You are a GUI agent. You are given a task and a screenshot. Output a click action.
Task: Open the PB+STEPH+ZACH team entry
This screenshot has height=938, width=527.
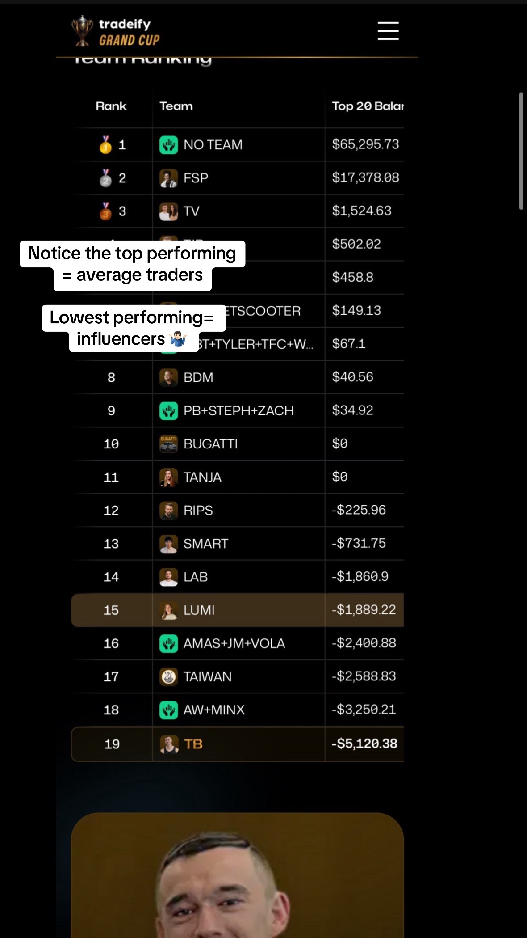point(238,410)
